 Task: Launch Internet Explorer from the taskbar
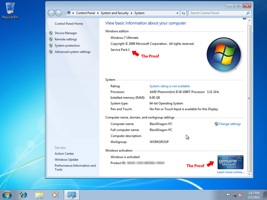[23, 195]
